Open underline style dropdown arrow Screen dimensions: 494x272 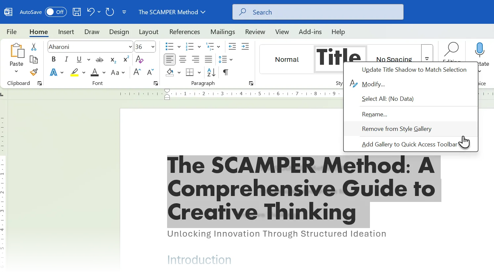point(89,59)
